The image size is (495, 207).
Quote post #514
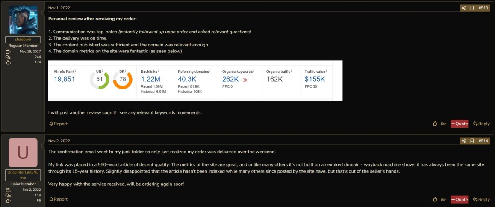pyautogui.click(x=460, y=199)
